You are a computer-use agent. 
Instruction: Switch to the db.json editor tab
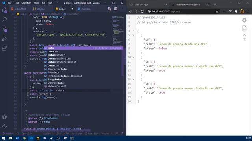pyautogui.click(x=40, y=9)
